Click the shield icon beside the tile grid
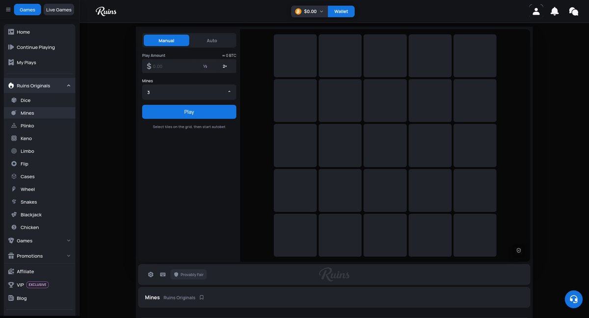This screenshot has height=318, width=589. click(x=519, y=250)
